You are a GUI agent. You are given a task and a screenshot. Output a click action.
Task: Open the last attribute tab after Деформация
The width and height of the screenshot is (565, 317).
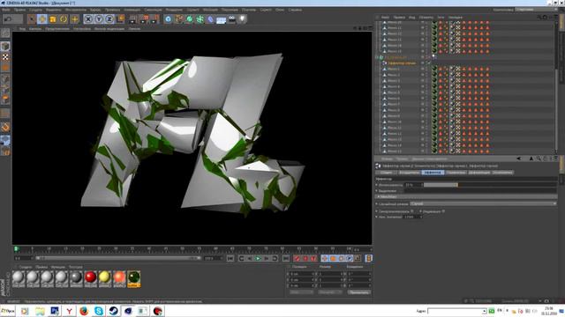click(502, 173)
